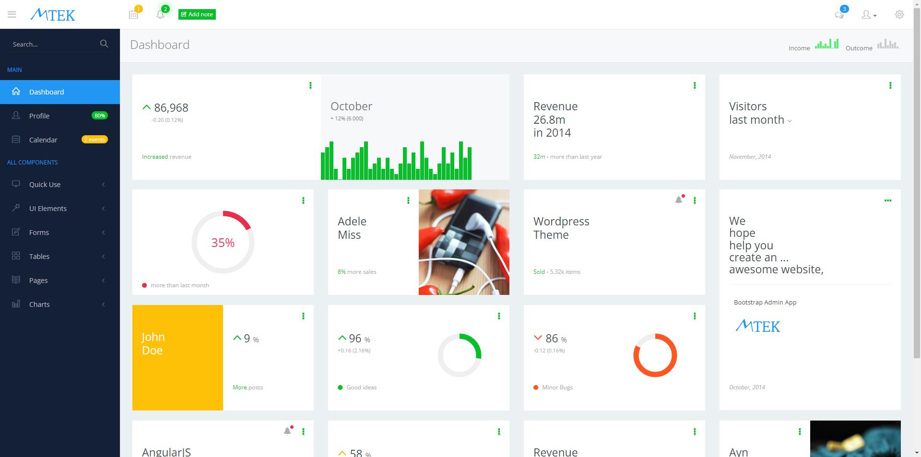Open options menu on AngularJS card

point(303,432)
